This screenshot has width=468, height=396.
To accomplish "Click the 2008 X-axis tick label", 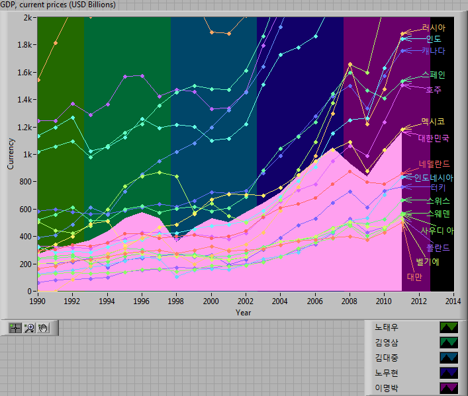I will 350,301.
